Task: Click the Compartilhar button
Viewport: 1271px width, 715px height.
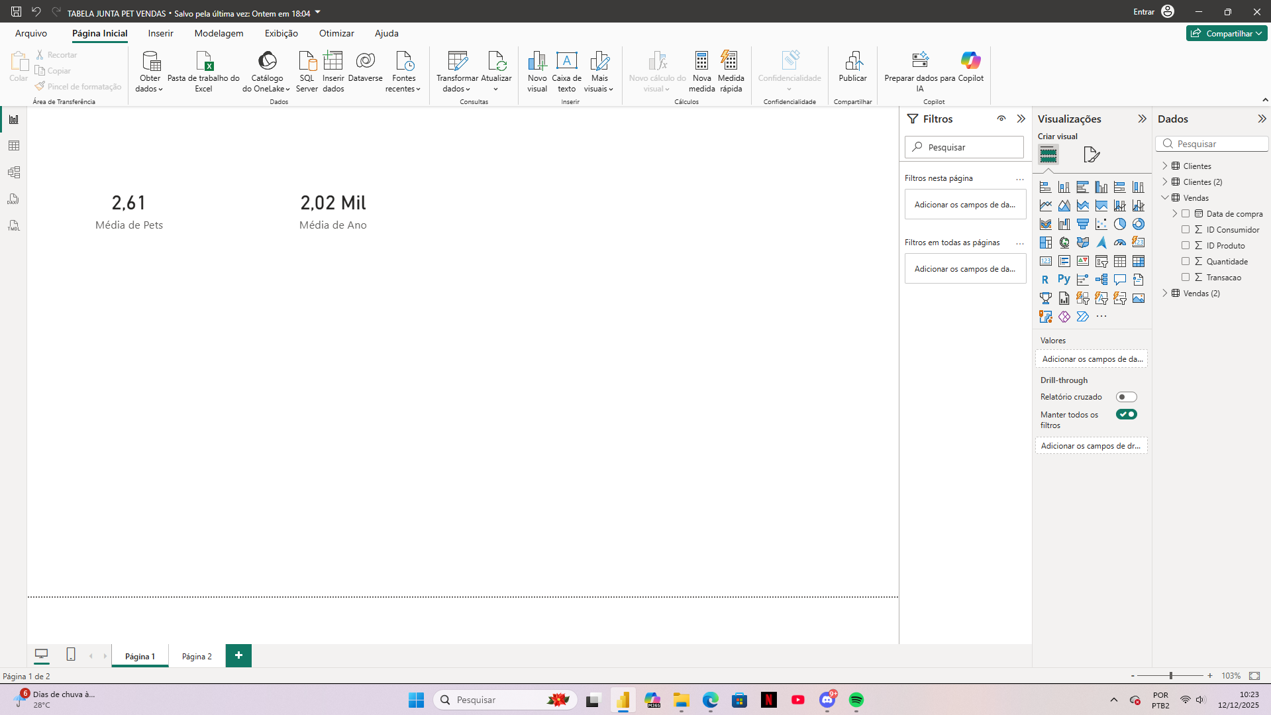Action: (1227, 33)
